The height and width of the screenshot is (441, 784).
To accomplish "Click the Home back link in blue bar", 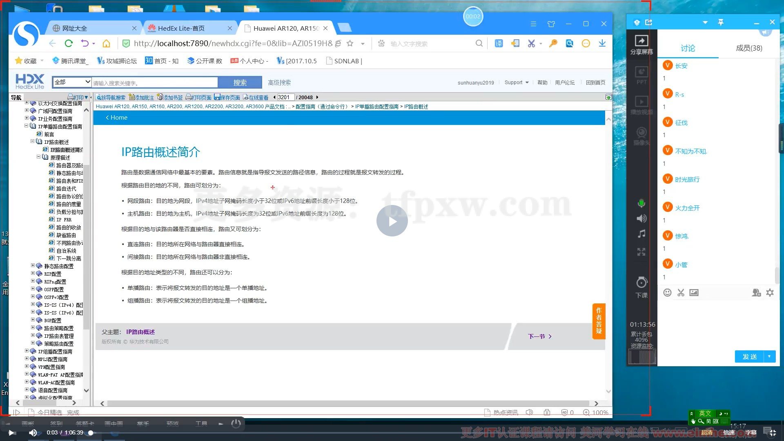I will (x=116, y=117).
